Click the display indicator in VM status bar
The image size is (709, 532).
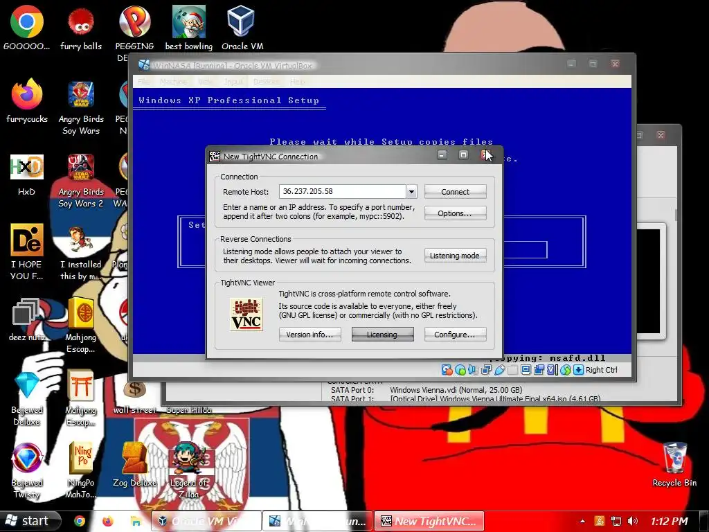coord(526,370)
